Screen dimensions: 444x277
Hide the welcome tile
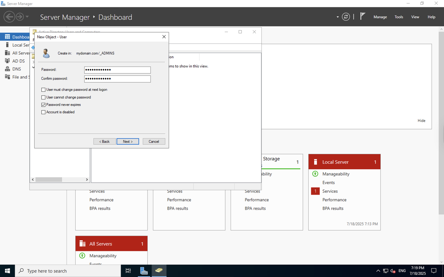click(x=421, y=120)
